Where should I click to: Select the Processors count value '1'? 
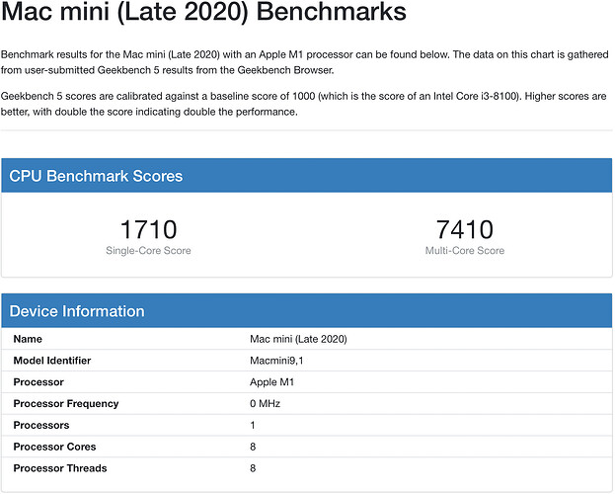tap(253, 425)
